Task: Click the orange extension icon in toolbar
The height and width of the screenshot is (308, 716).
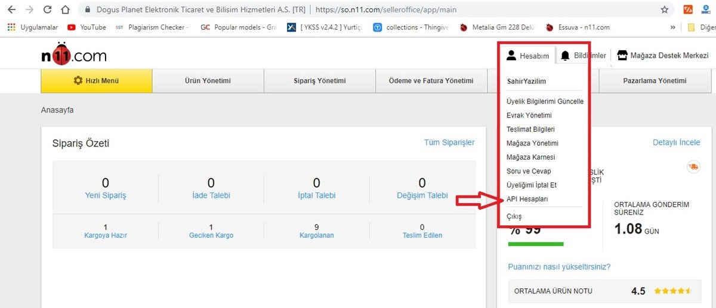Action: (688, 10)
